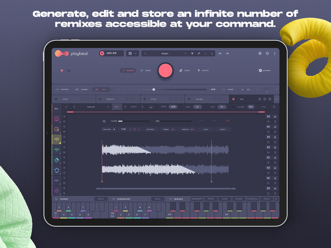
Task: Enable the Lock option in sample editor
Action: point(206,129)
